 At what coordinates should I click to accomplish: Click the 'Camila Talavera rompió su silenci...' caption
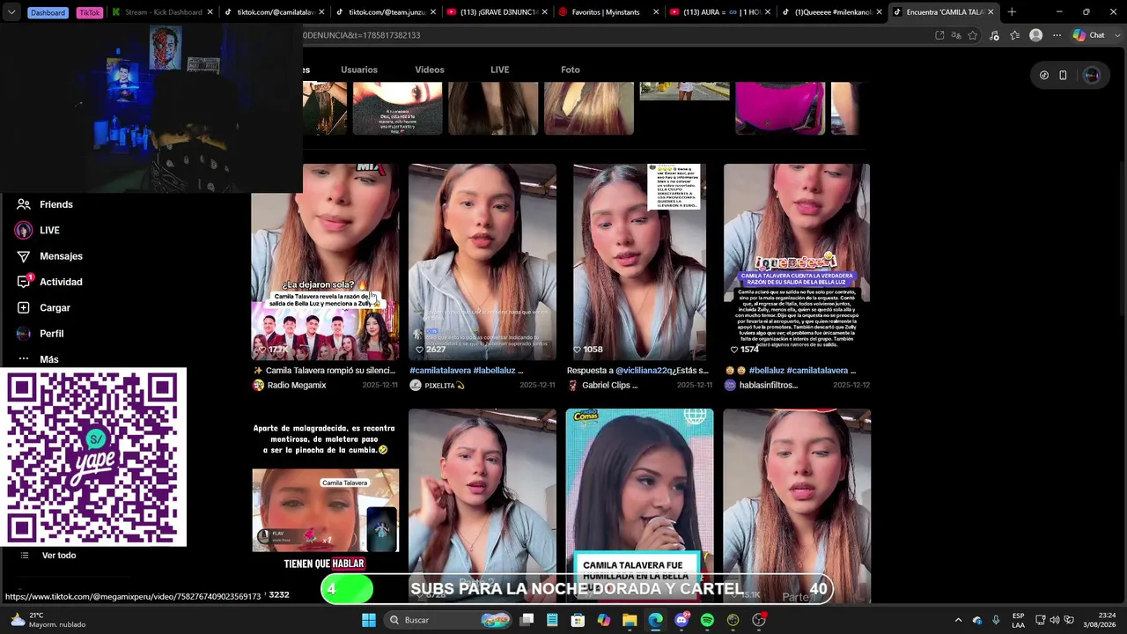coord(325,371)
